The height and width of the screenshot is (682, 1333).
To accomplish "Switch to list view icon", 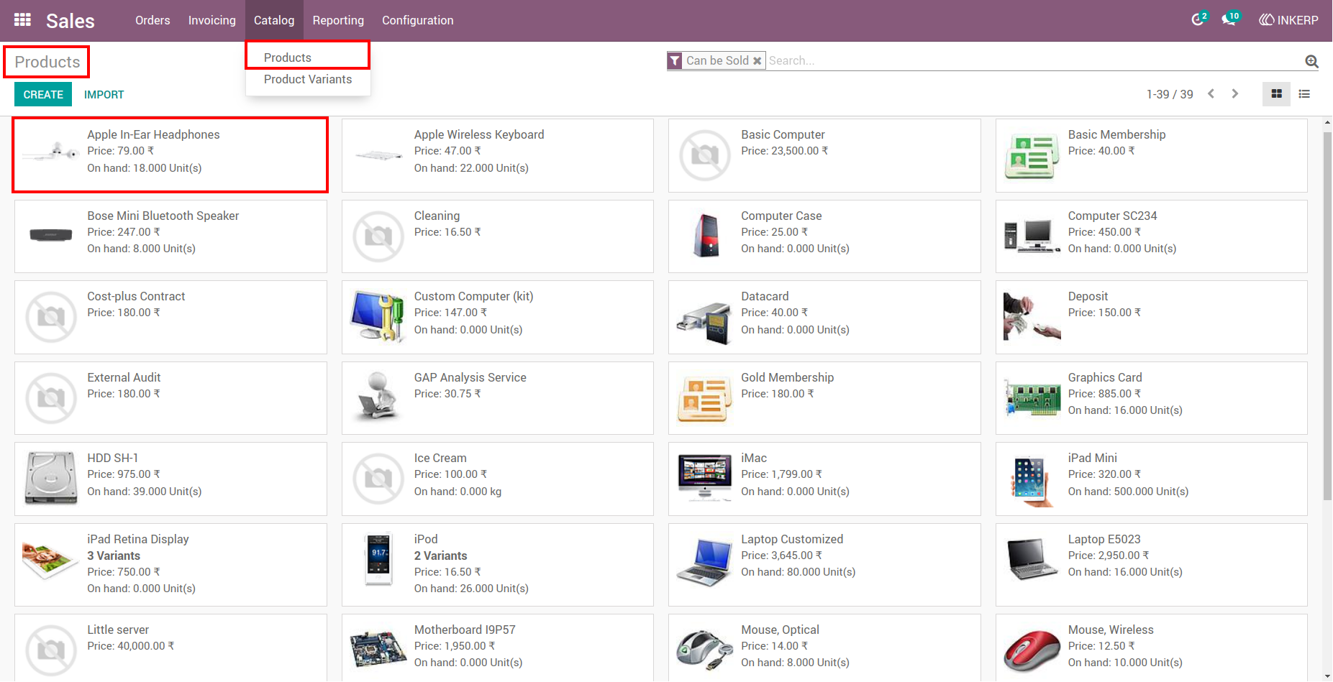I will point(1304,94).
